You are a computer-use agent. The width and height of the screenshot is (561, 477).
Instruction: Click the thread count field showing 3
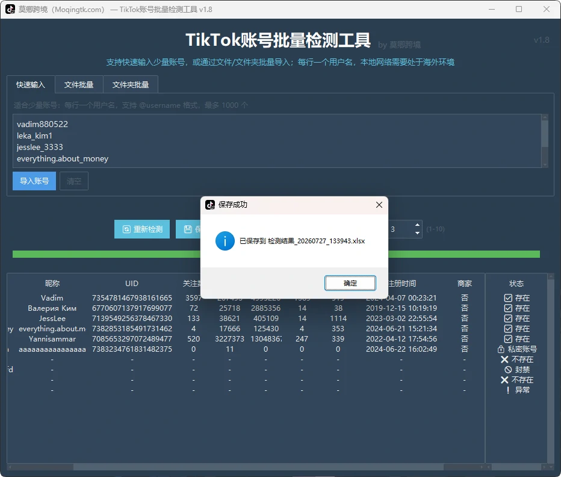click(400, 229)
